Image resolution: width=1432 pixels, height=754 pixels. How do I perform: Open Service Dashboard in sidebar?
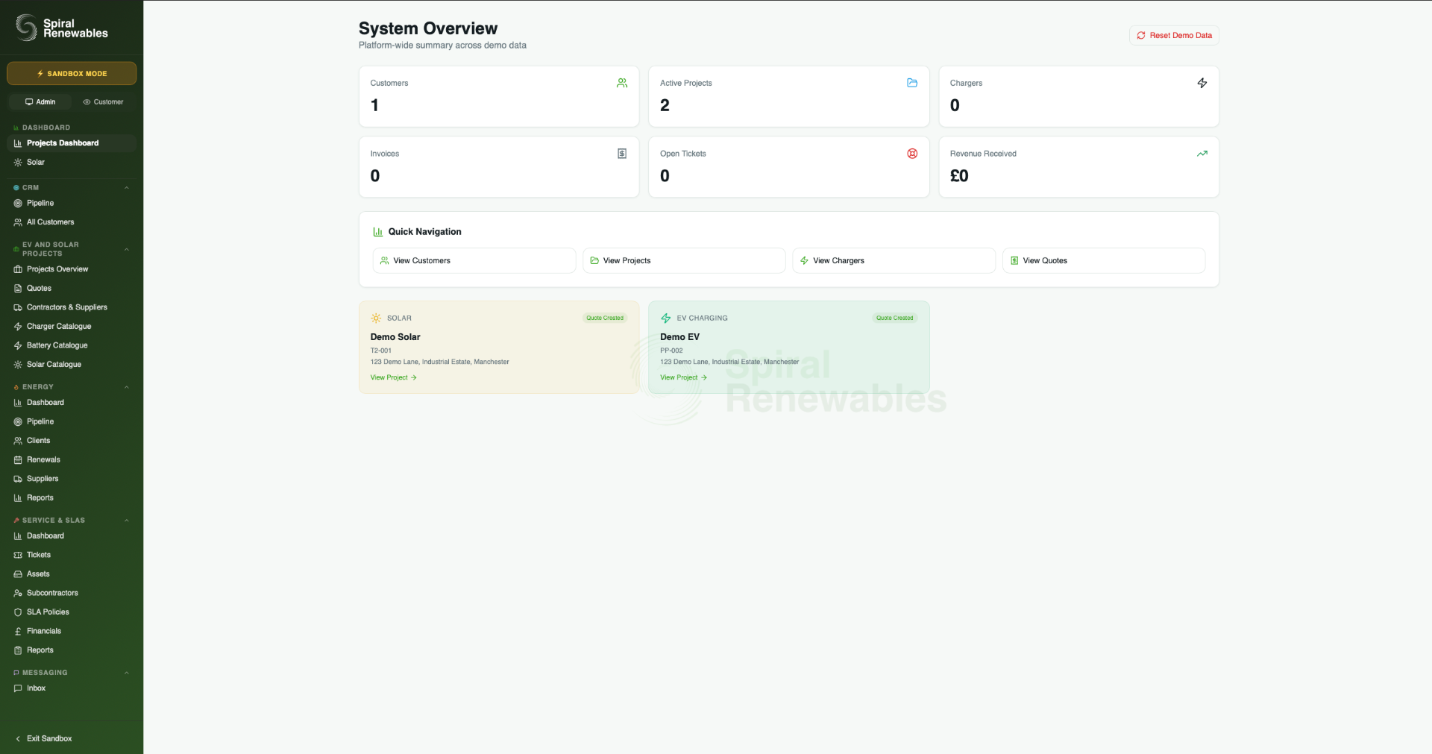(72, 536)
